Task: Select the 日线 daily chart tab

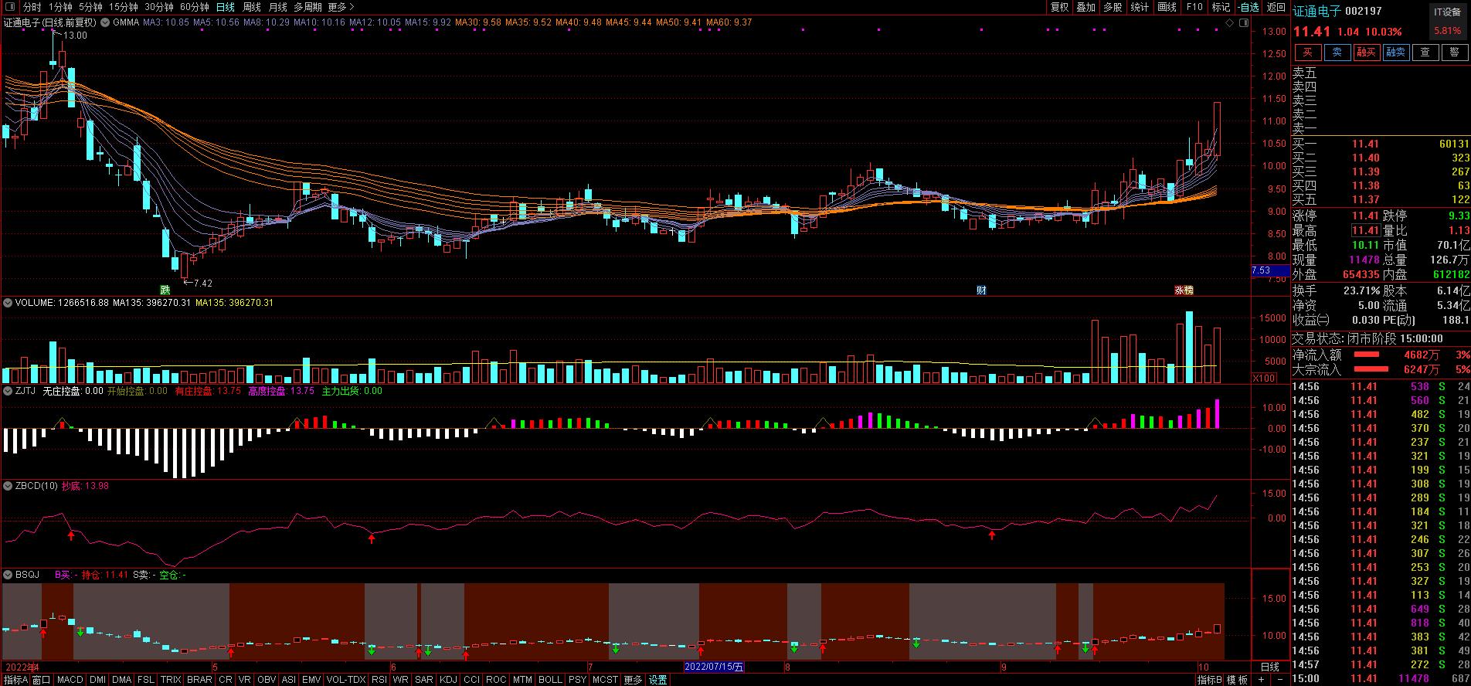Action: point(225,7)
